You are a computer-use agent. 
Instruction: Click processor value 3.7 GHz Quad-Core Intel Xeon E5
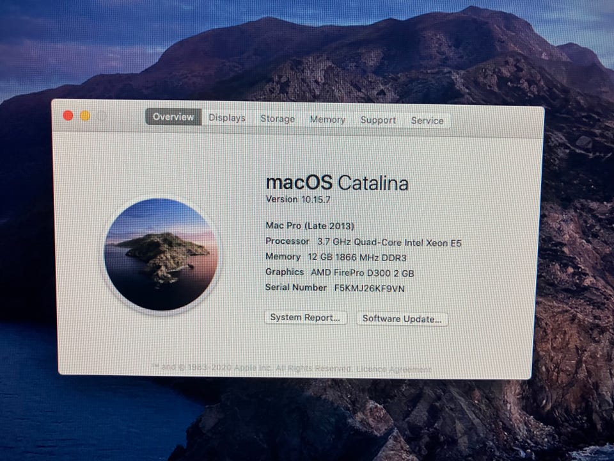pos(390,242)
